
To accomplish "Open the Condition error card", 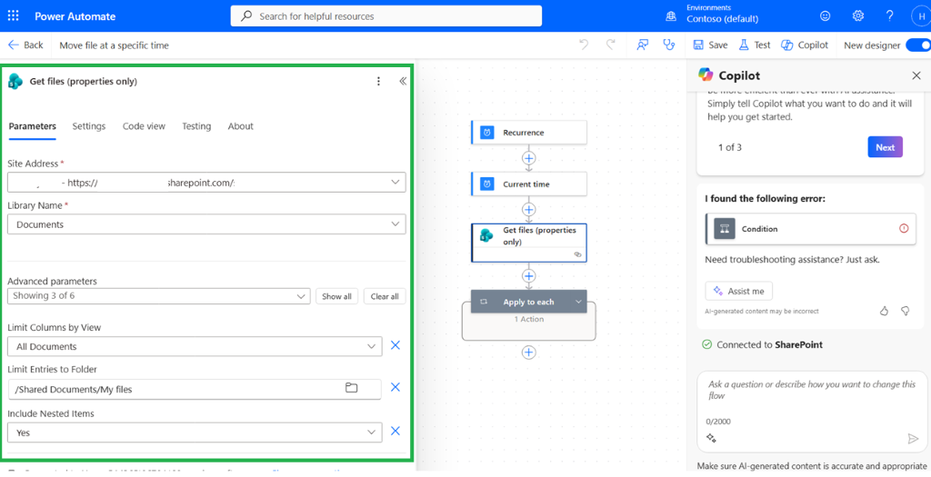I will tap(810, 228).
